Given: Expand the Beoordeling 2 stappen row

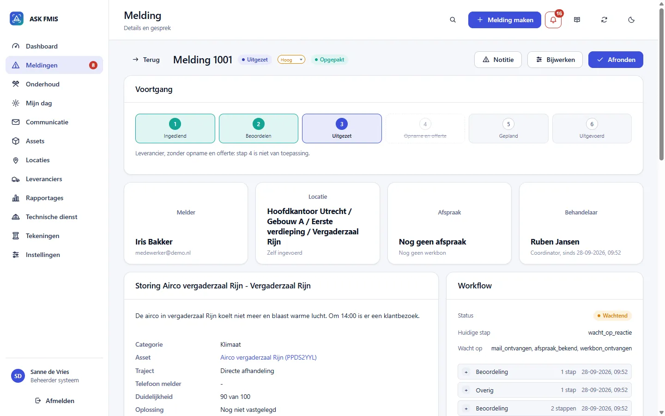Looking at the screenshot, I should click(544, 408).
